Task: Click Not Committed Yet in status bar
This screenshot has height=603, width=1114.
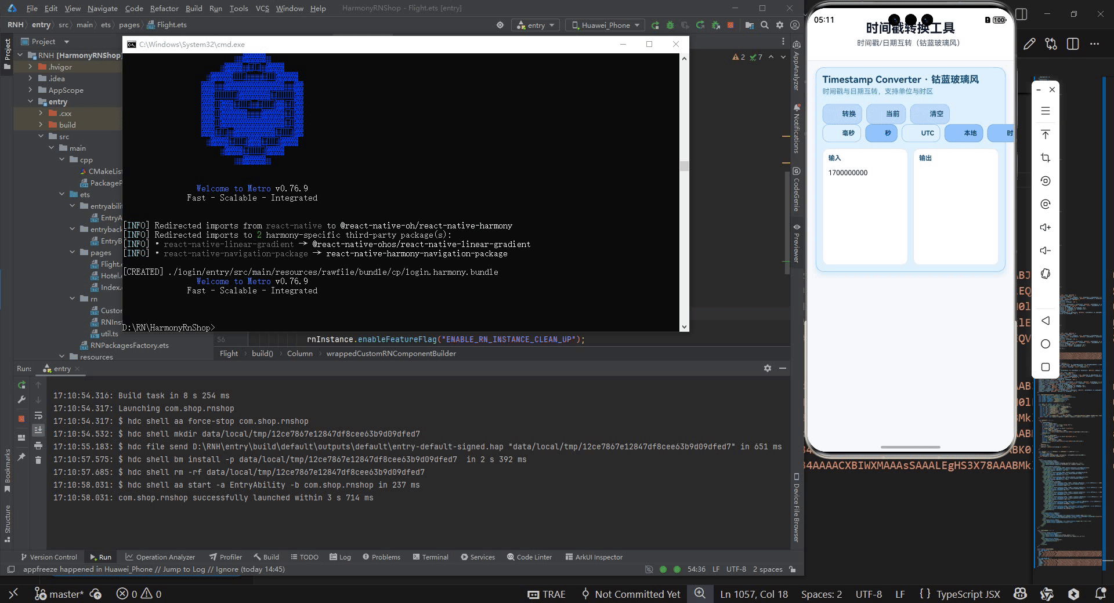Action: 631,594
